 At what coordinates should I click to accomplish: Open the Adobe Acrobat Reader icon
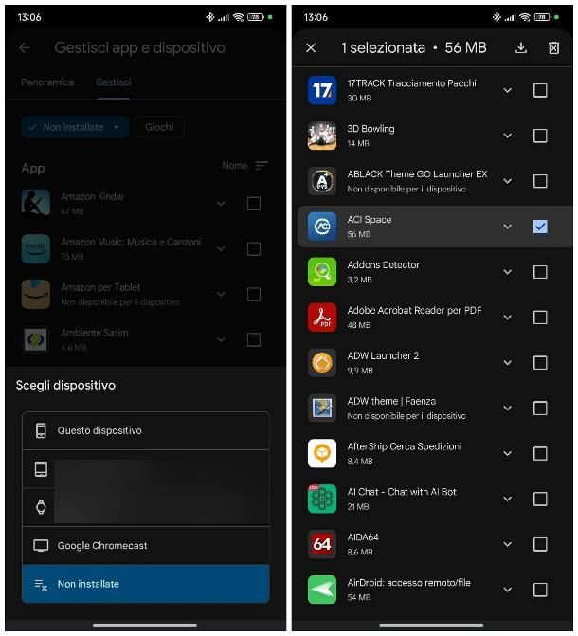pos(322,318)
